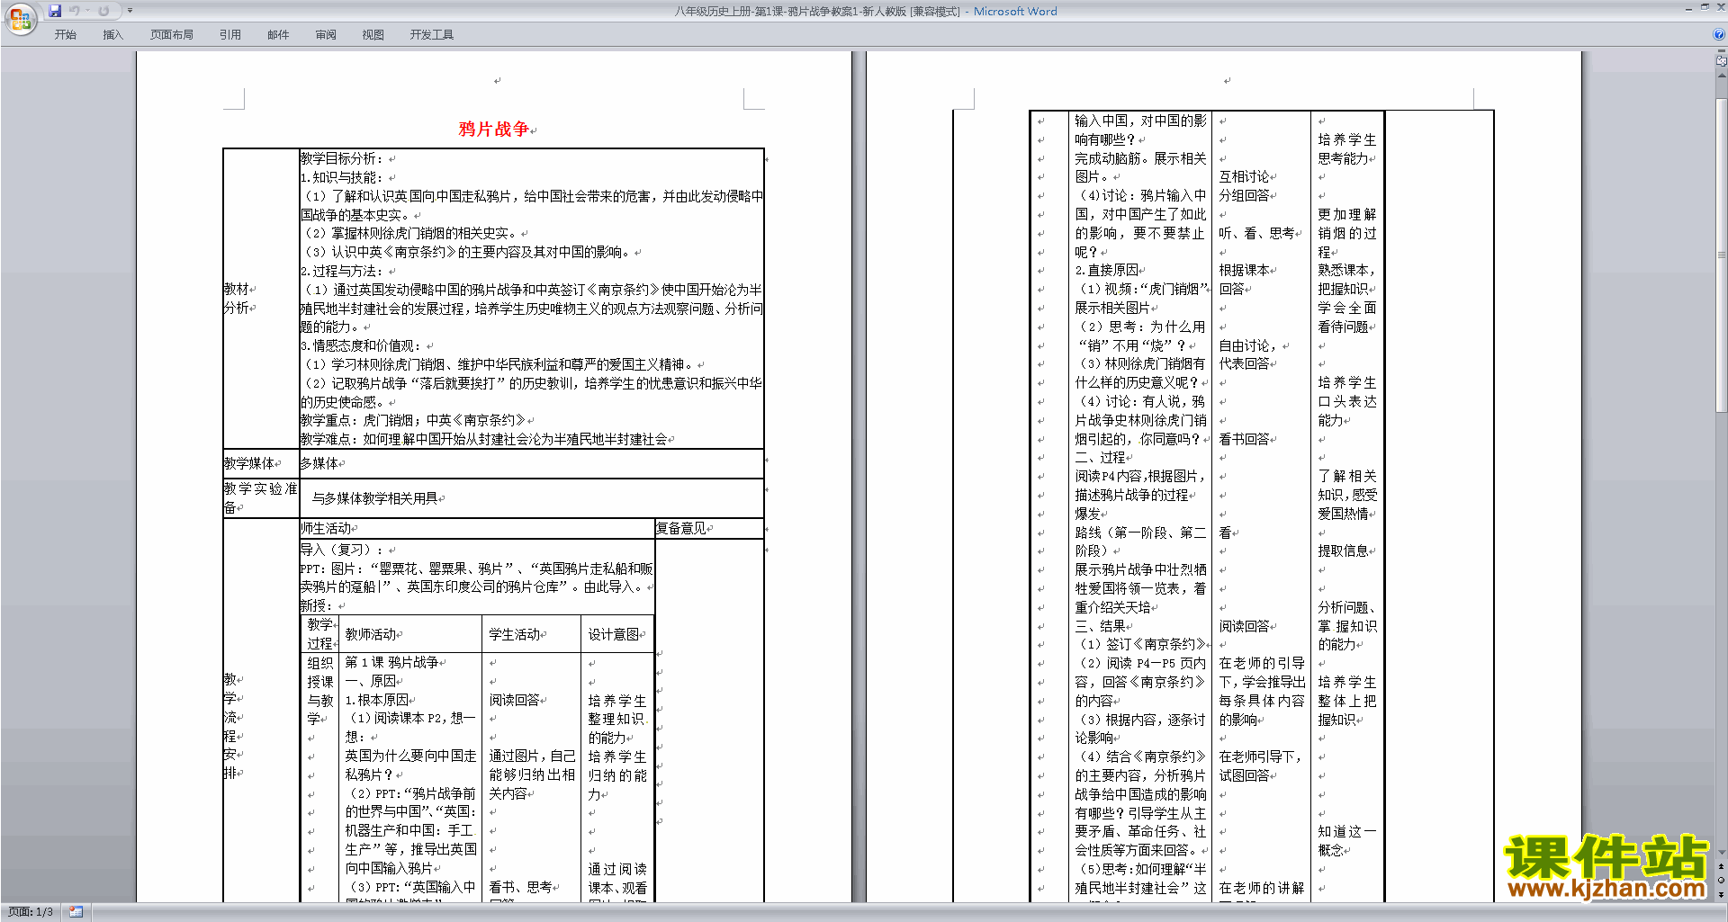Open the select browse object button

(x=1722, y=880)
